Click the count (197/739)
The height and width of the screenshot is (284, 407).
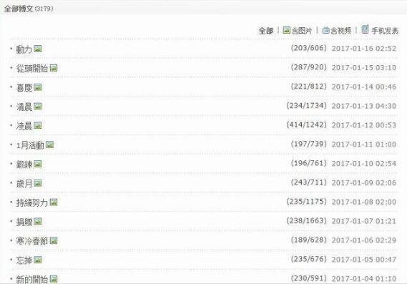[x=308, y=144]
